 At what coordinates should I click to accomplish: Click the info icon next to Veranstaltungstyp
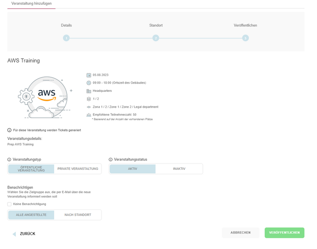[x=9, y=160]
